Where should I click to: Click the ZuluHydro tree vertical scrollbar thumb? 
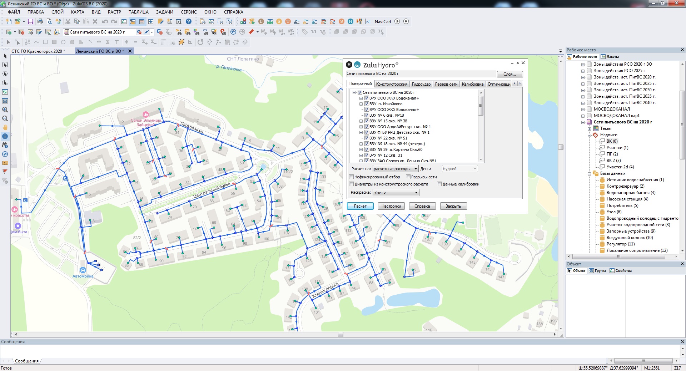point(481,106)
